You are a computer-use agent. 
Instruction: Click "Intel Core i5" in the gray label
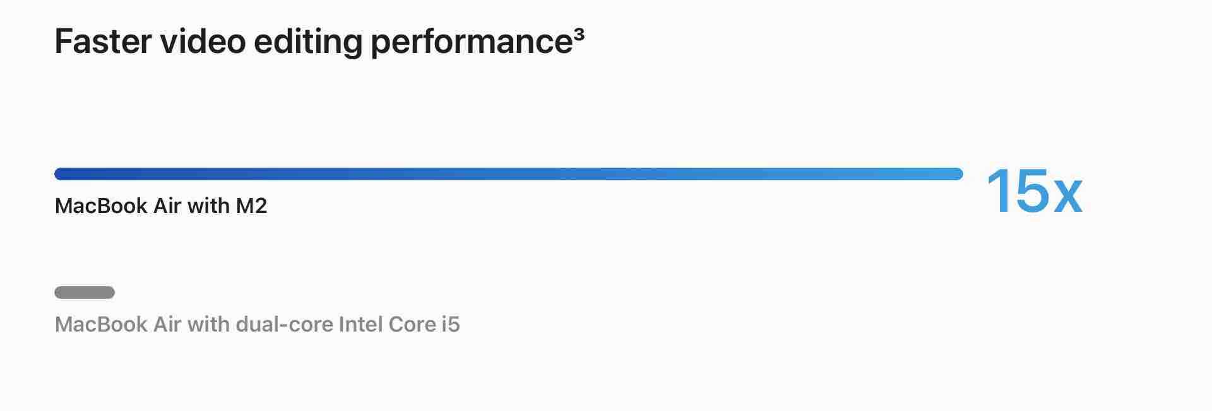pos(399,325)
